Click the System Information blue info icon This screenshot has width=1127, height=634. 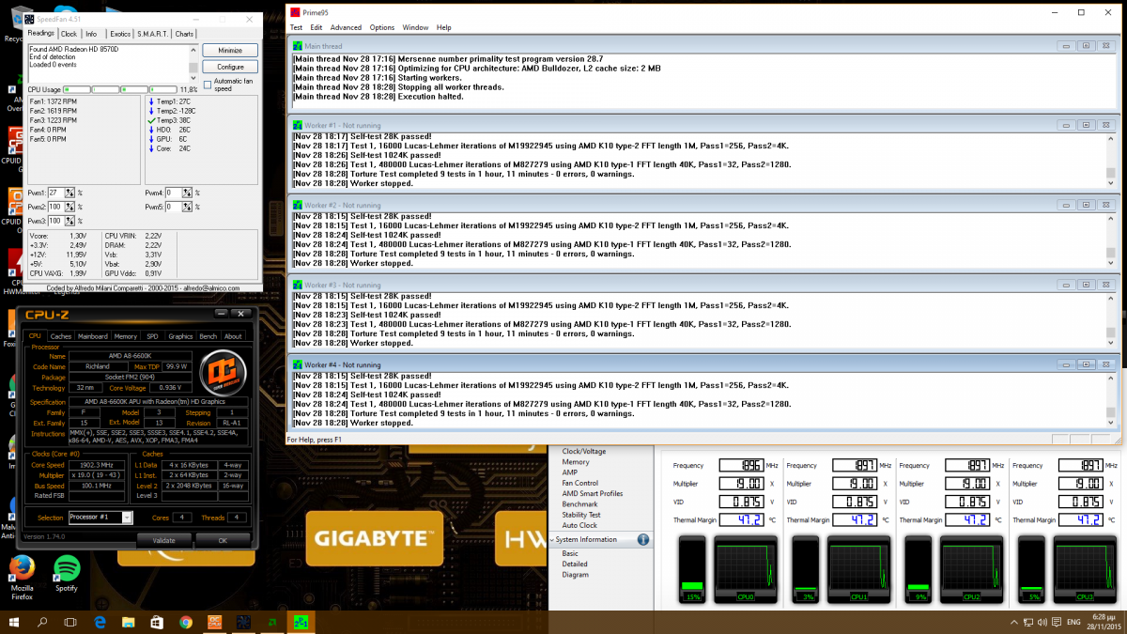coord(643,540)
